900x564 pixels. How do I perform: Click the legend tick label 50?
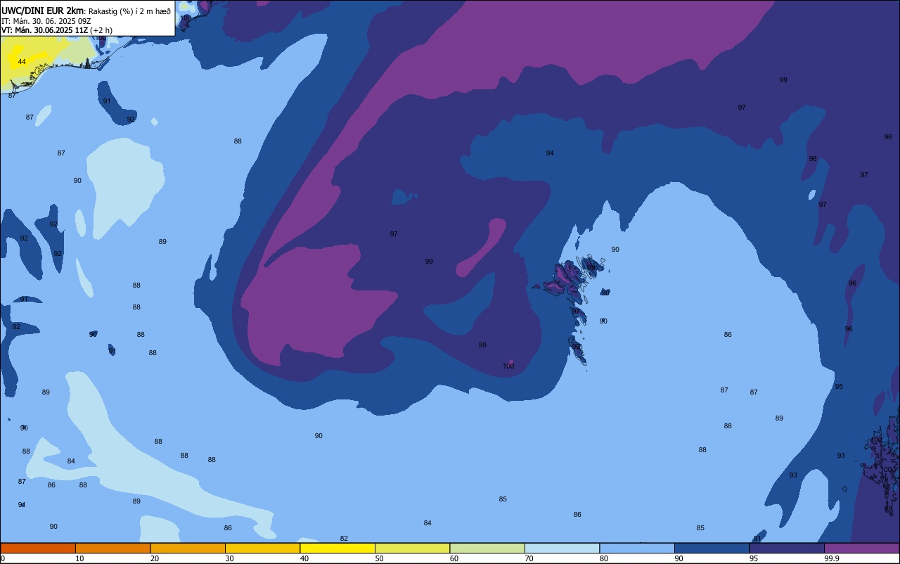(x=380, y=558)
